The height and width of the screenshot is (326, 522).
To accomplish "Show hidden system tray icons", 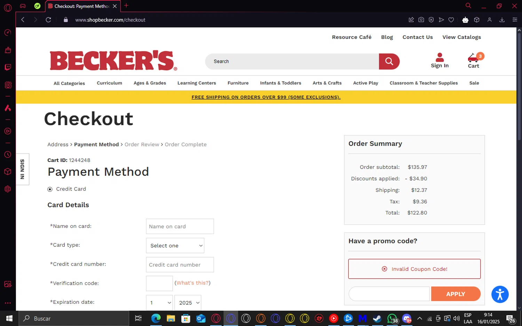I will [420, 318].
